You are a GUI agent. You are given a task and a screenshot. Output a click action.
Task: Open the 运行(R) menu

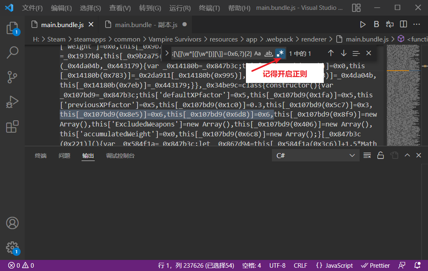(x=180, y=8)
